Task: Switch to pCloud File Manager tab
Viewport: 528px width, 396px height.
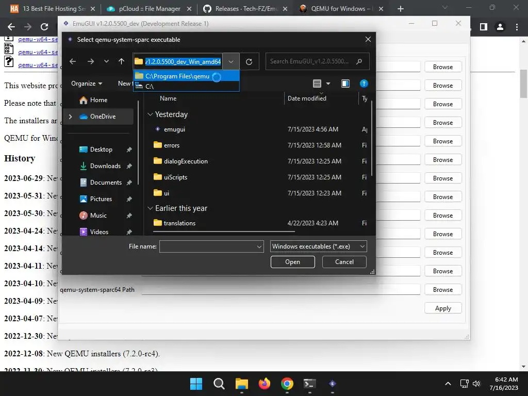Action: tap(148, 9)
